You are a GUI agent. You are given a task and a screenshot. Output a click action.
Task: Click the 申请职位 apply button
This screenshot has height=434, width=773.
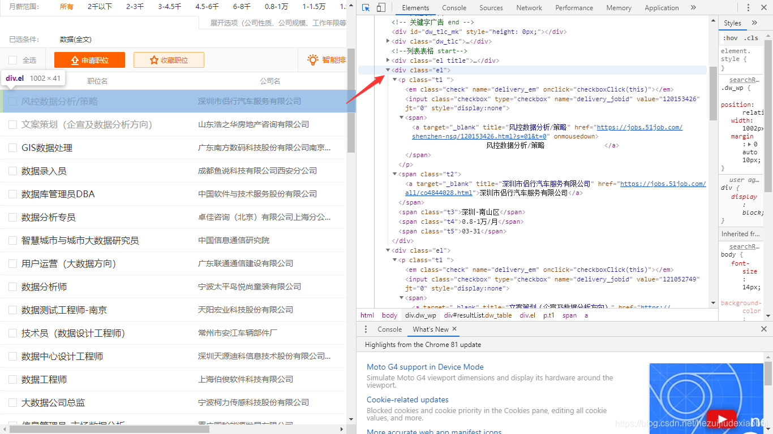click(90, 60)
